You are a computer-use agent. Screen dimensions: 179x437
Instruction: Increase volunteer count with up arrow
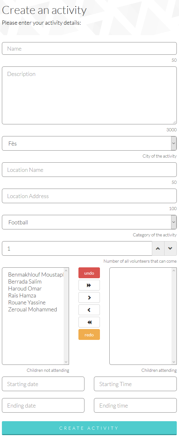coord(158,248)
